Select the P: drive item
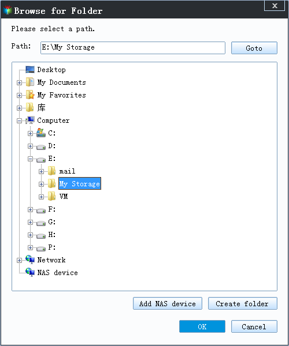Image resolution: width=289 pixels, height=346 pixels. pos(52,247)
